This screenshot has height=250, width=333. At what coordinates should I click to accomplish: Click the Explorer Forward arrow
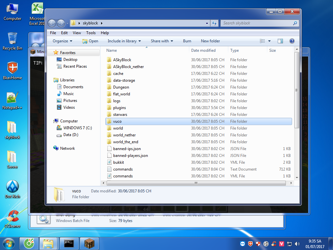point(61,23)
